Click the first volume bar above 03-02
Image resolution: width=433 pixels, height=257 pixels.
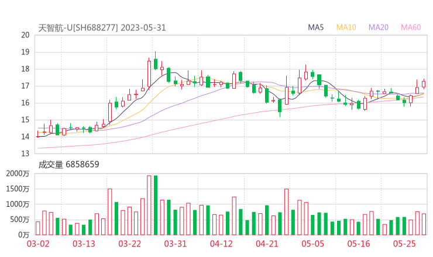(38, 228)
